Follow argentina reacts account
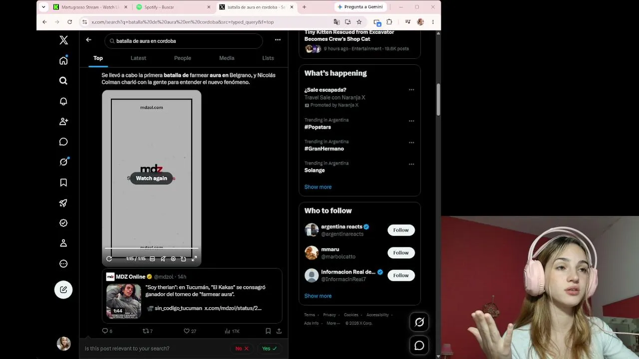 coord(401,230)
